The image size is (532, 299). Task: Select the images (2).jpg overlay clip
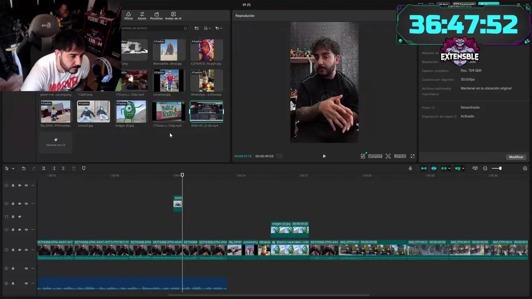coord(290,230)
